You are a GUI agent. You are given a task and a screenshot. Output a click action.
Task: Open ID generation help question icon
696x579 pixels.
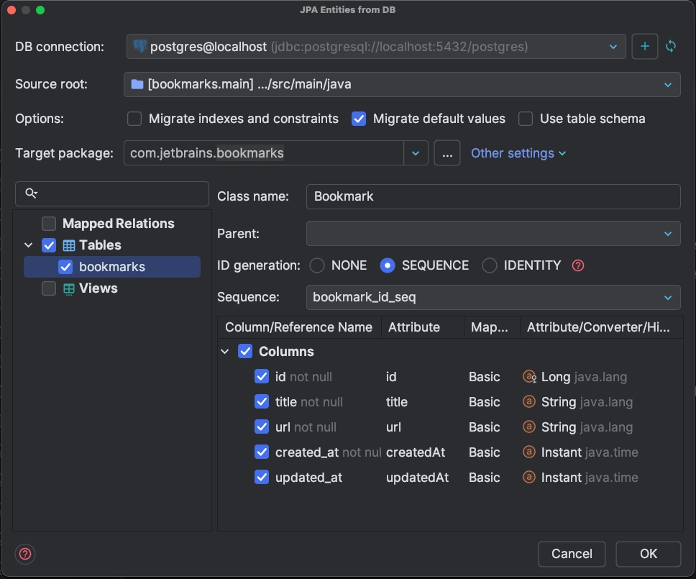point(578,265)
